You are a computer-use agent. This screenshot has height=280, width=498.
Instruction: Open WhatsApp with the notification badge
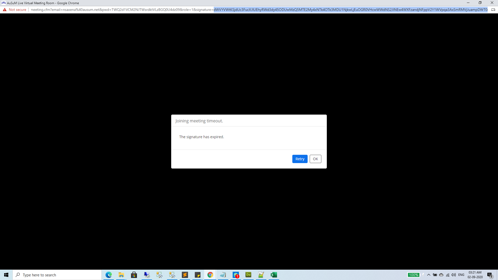236,275
